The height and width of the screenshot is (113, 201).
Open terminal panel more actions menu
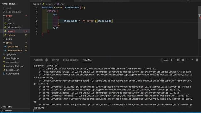[188, 60]
